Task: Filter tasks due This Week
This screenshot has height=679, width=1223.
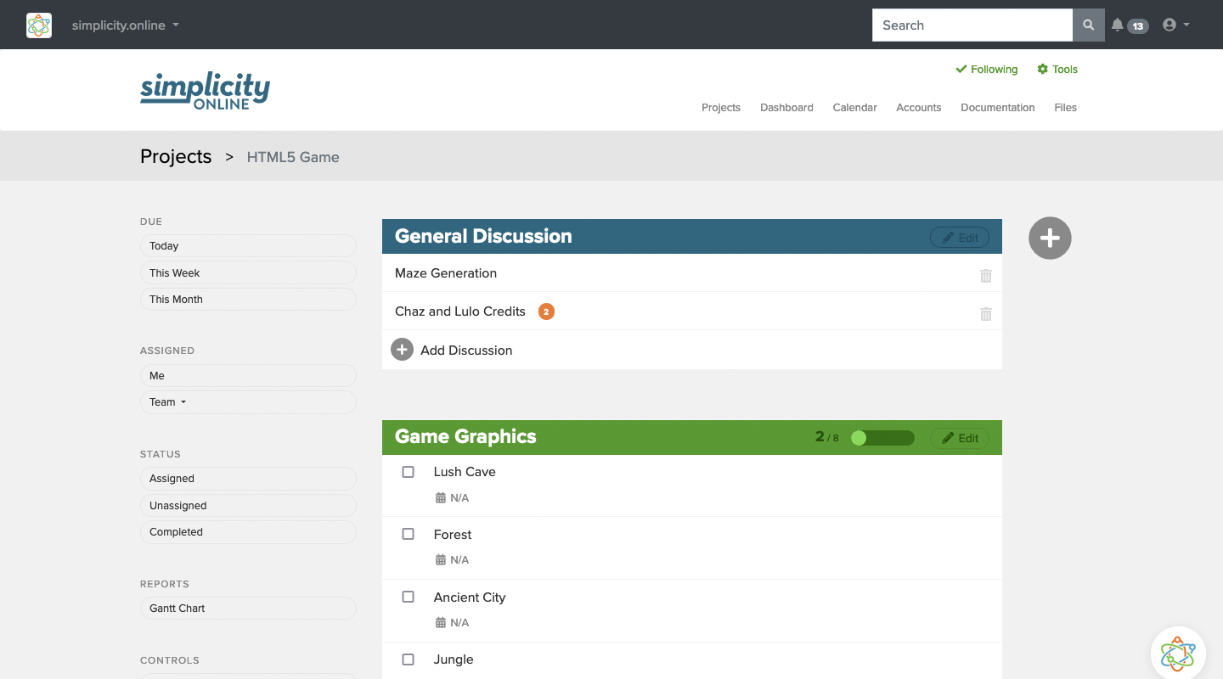Action: (x=248, y=272)
